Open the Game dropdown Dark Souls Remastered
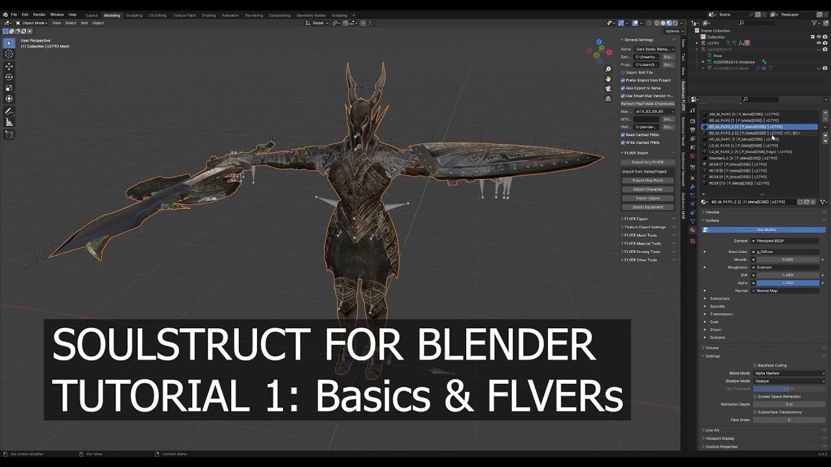 (x=654, y=49)
